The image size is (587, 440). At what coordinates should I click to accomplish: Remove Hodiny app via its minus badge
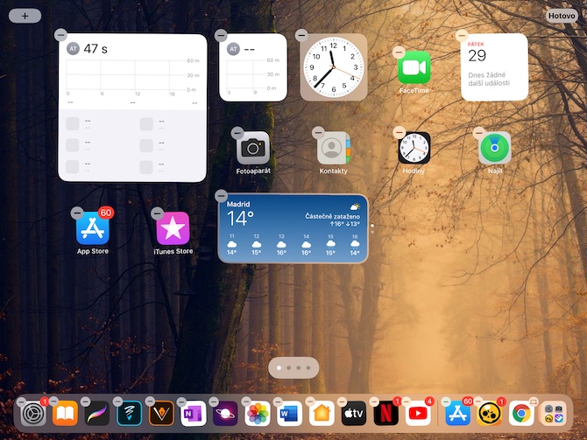pyautogui.click(x=399, y=132)
